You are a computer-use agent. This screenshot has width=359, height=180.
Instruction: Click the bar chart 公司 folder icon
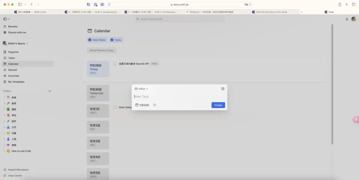click(8, 127)
